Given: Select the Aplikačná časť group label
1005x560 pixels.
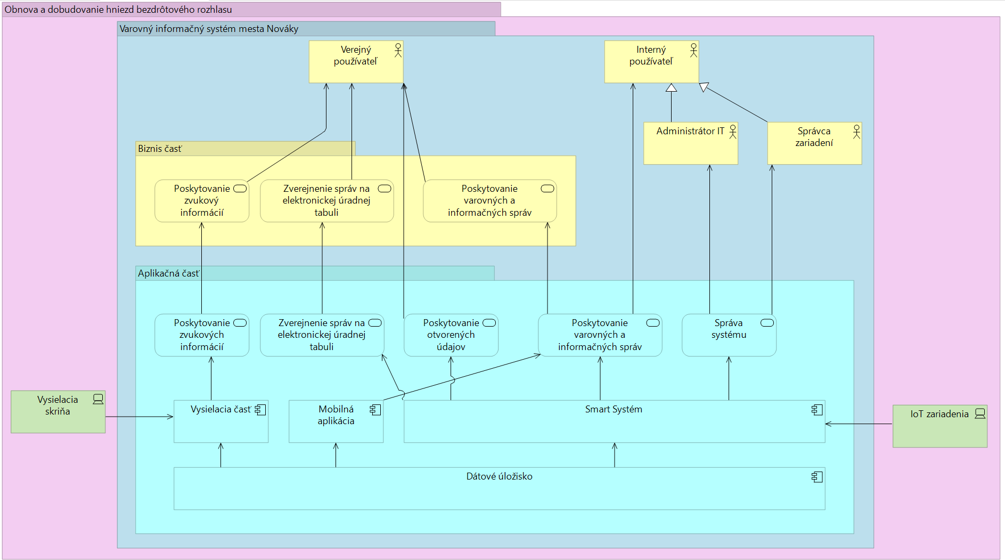Looking at the screenshot, I should pyautogui.click(x=168, y=273).
